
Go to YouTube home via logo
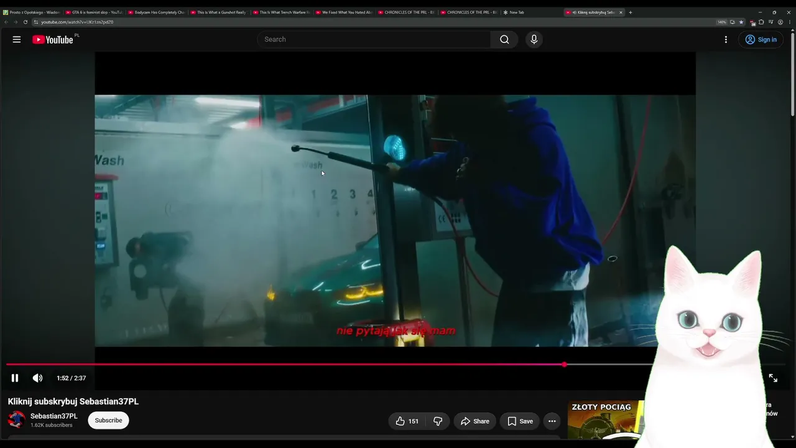tap(53, 40)
